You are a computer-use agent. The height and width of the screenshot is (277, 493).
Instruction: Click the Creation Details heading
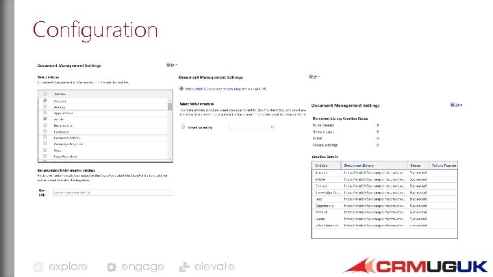(x=325, y=157)
